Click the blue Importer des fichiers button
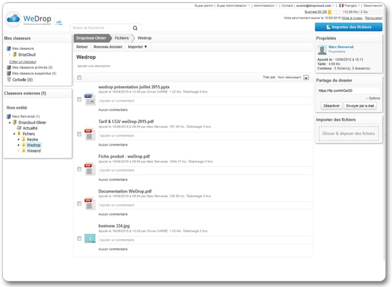392x287 pixels. tap(349, 27)
